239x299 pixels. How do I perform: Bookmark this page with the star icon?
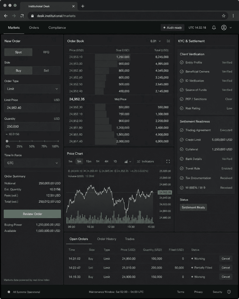[x=224, y=16]
